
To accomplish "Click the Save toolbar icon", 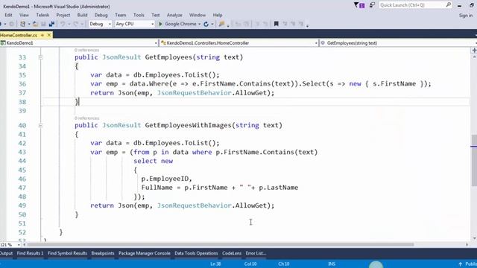I will pyautogui.click(x=43, y=24).
